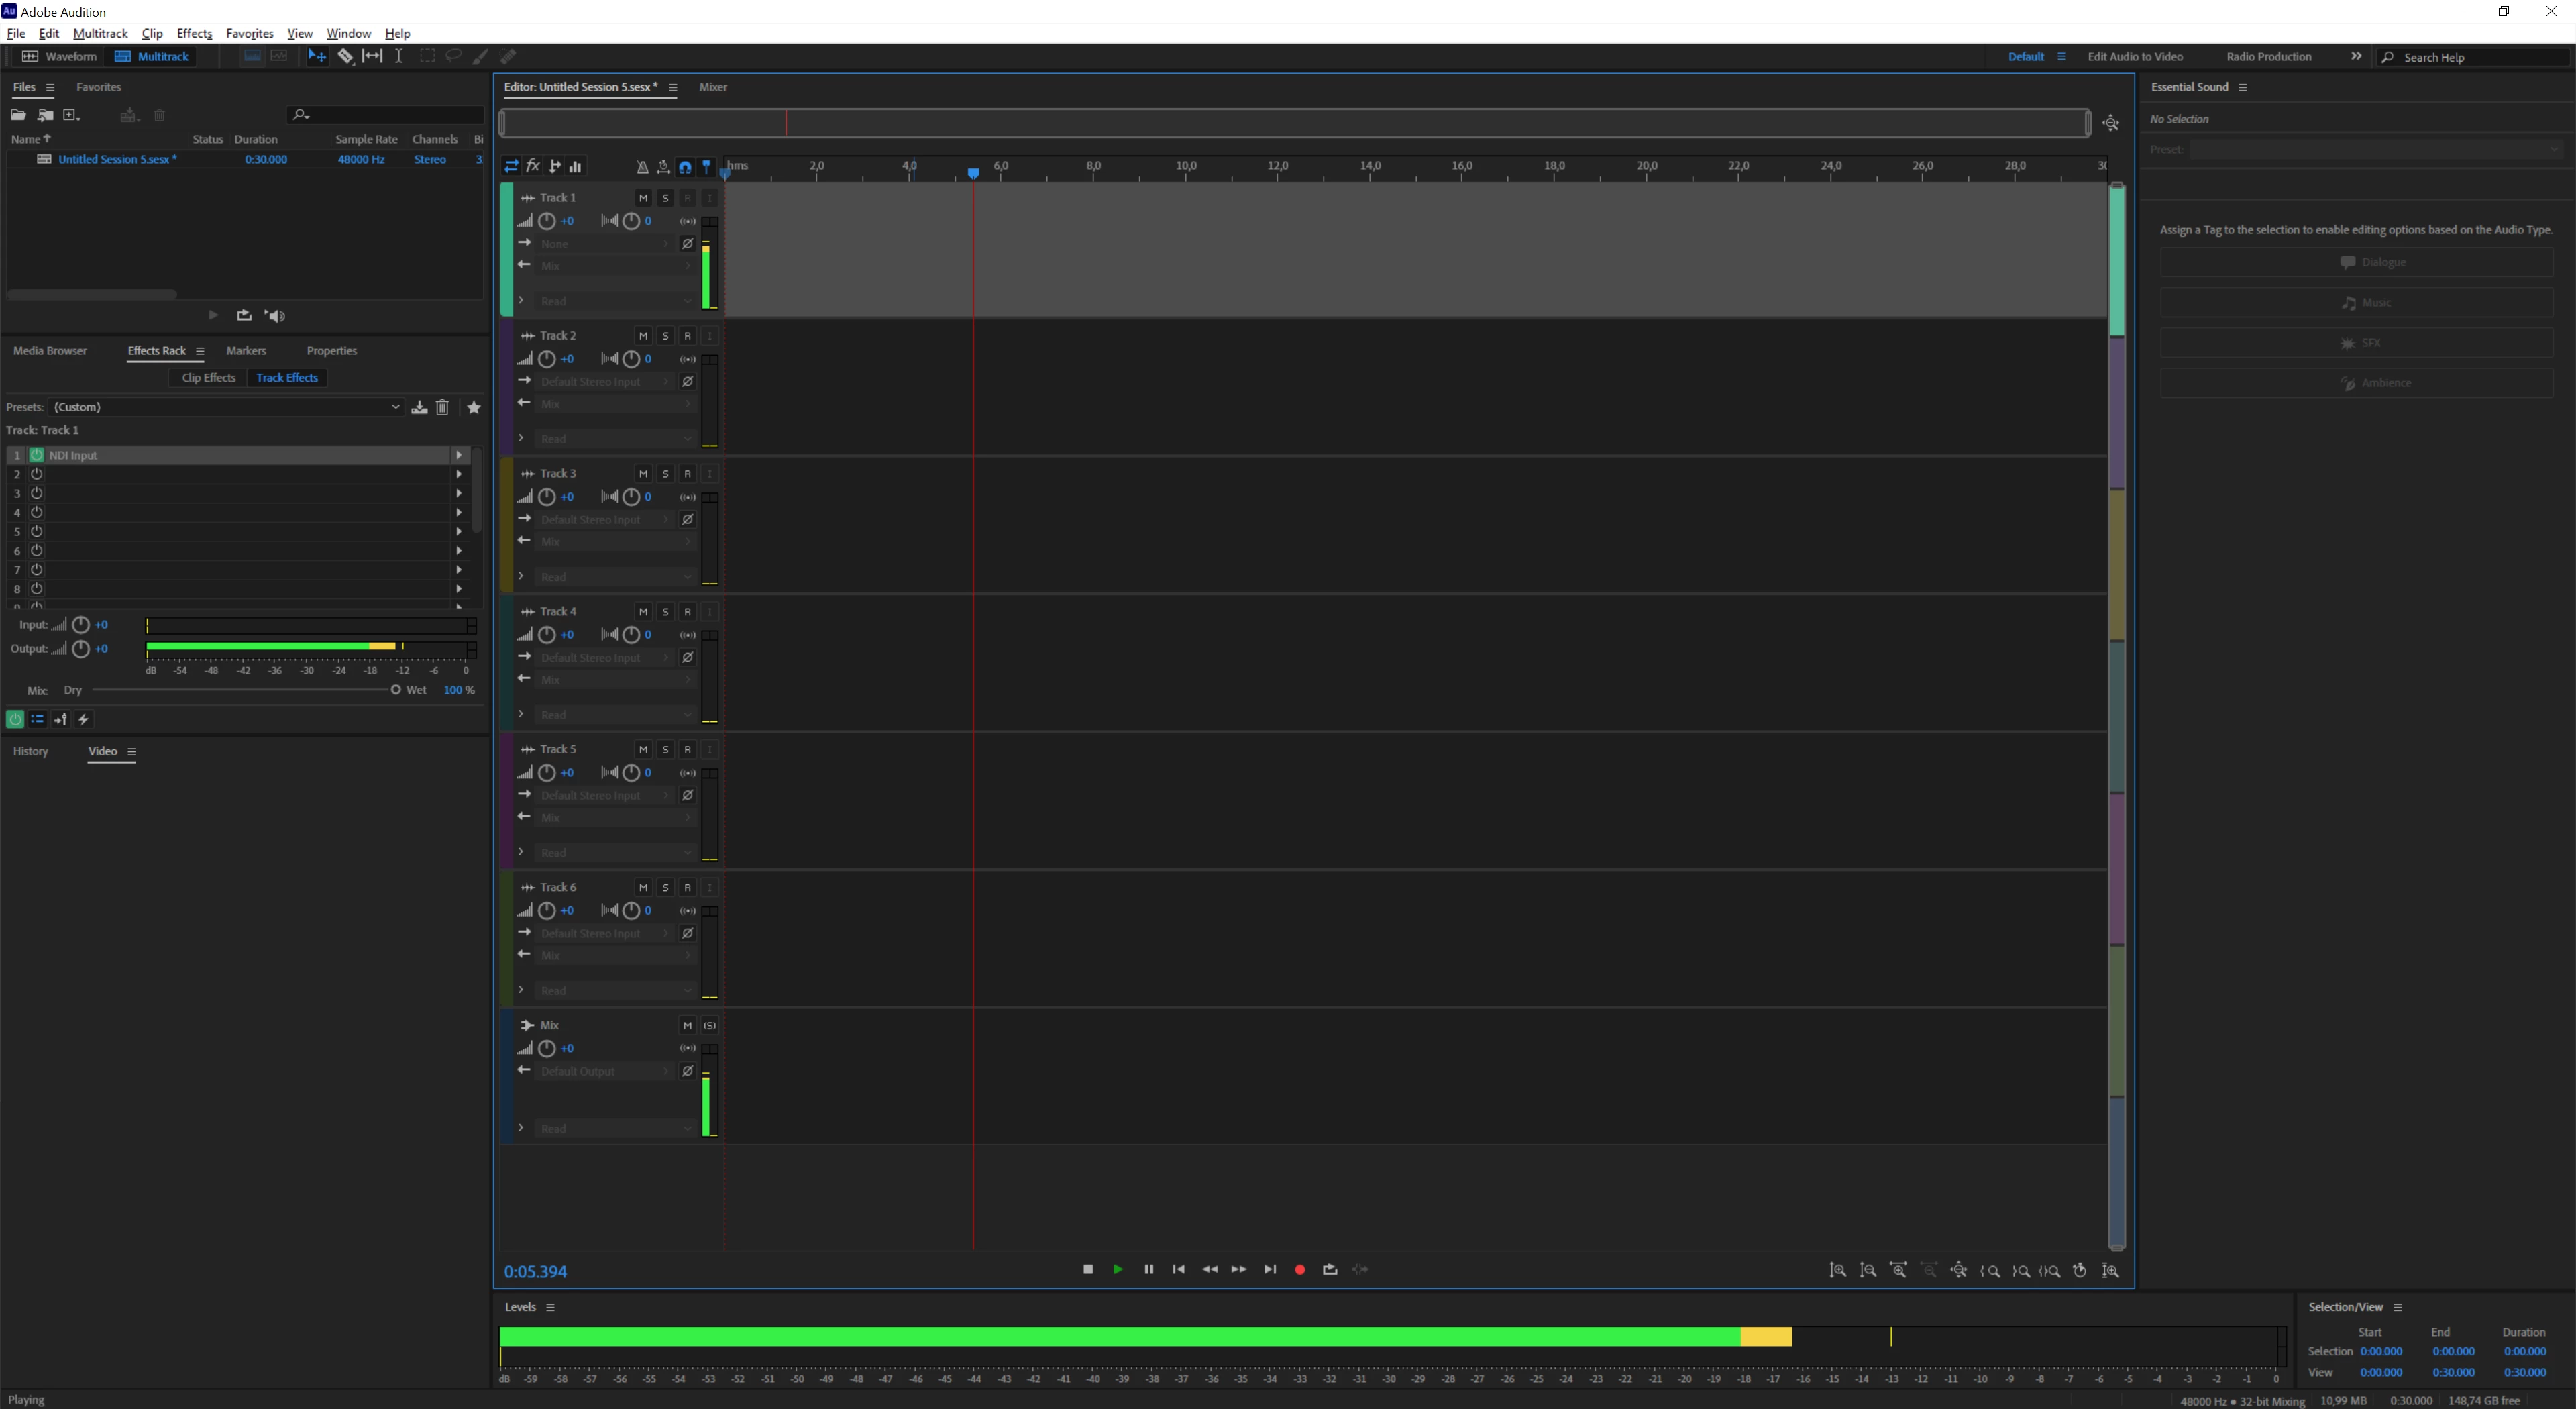Select the Time Selection tool
This screenshot has height=1409, width=2576.
coord(399,57)
